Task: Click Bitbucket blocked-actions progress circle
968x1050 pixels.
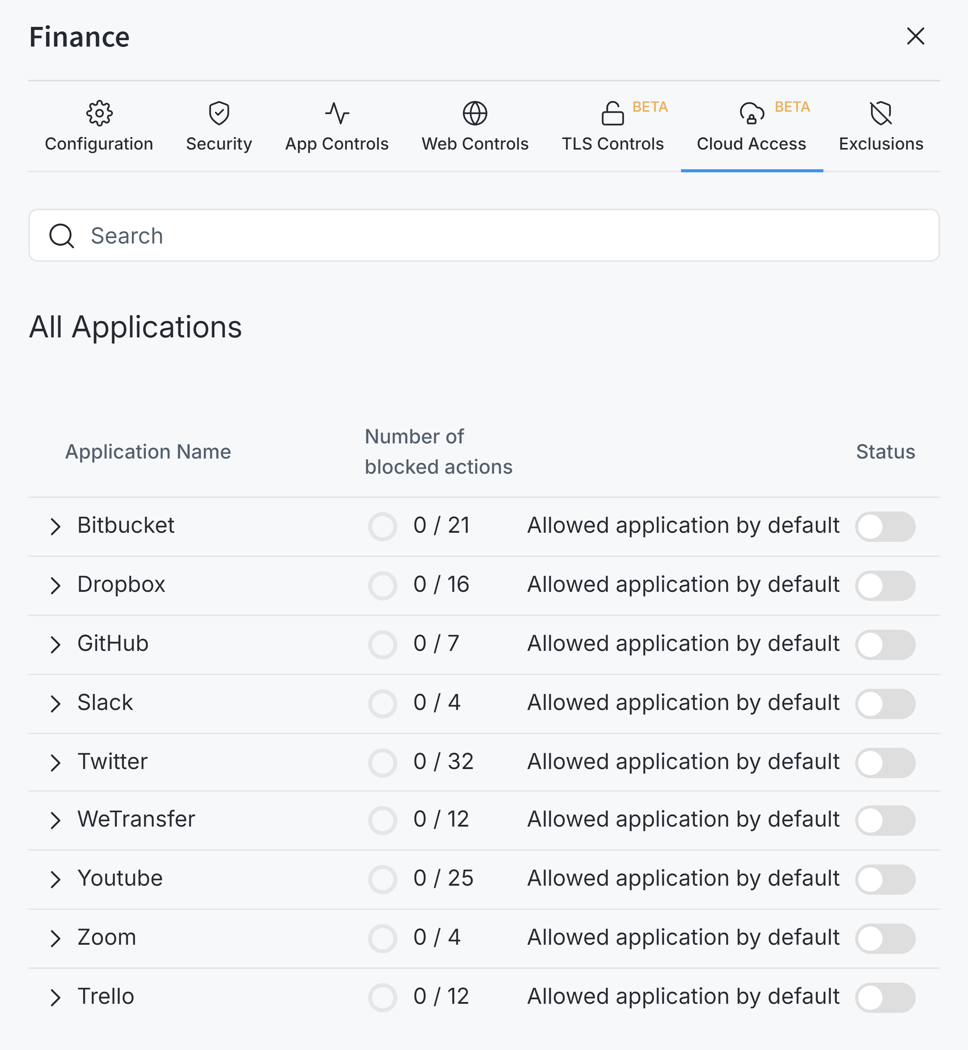Action: pos(382,526)
